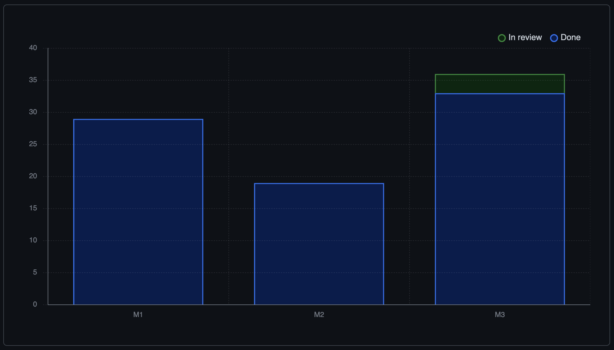
Task: Select the M1 Done bar
Action: (x=138, y=212)
